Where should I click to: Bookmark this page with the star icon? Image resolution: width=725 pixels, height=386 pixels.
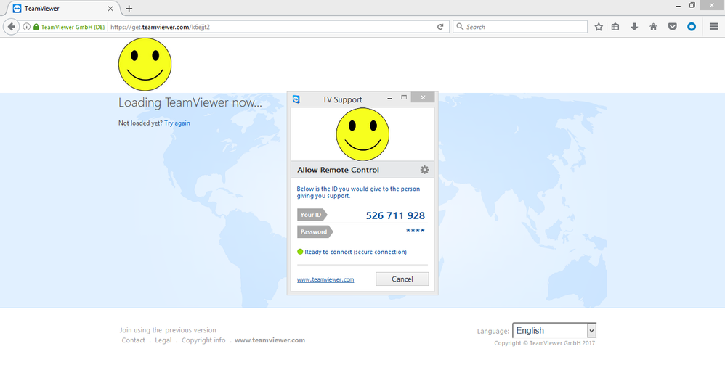[599, 27]
